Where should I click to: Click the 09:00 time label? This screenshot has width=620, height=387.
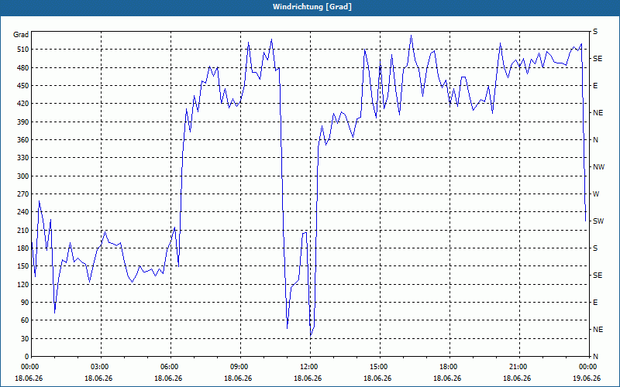(x=240, y=366)
